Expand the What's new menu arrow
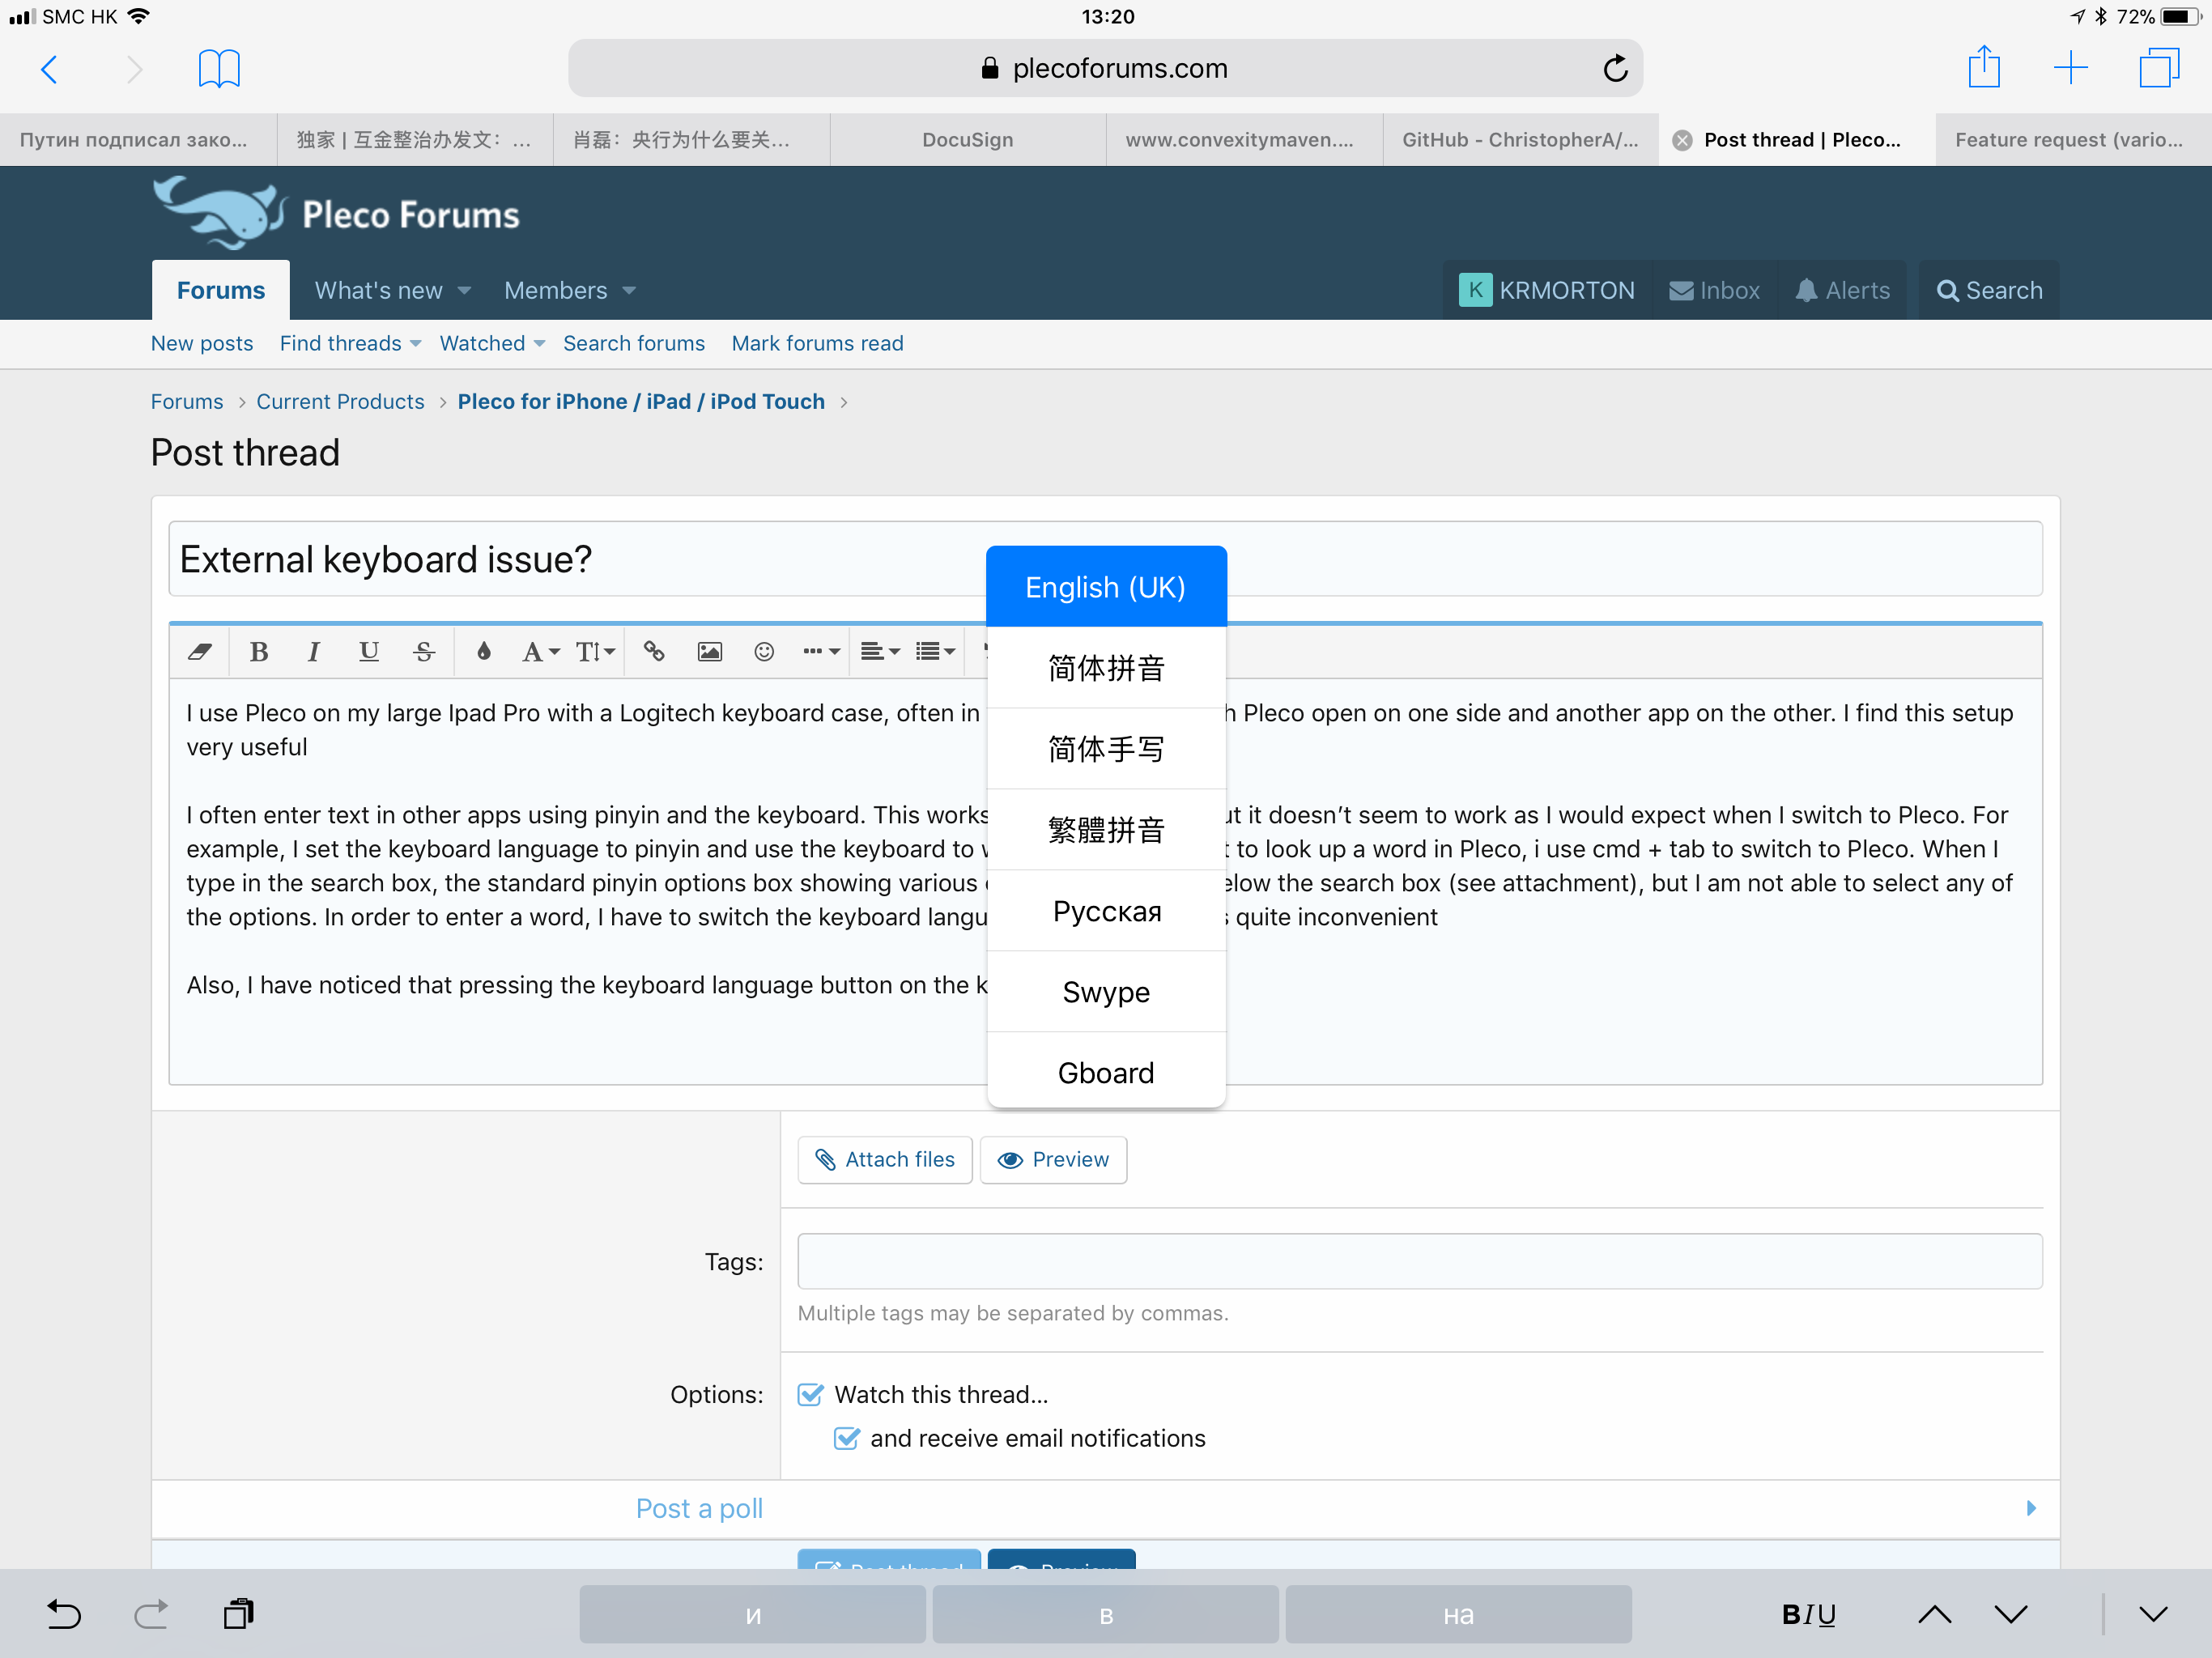2212x1658 pixels. coord(464,291)
